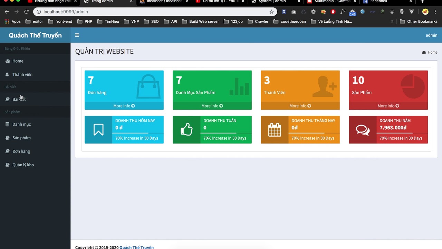Click the browser back arrow
Viewport: 442px width, 249px height.
(x=7, y=12)
